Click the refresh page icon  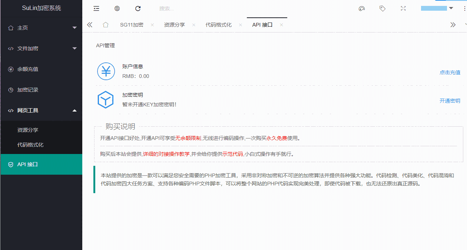pos(138,8)
